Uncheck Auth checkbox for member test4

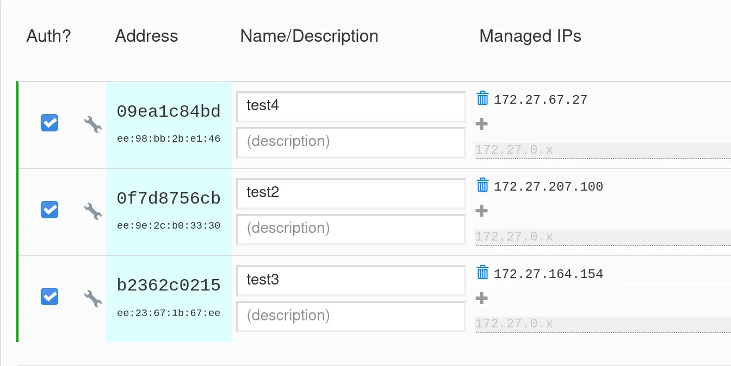[49, 123]
